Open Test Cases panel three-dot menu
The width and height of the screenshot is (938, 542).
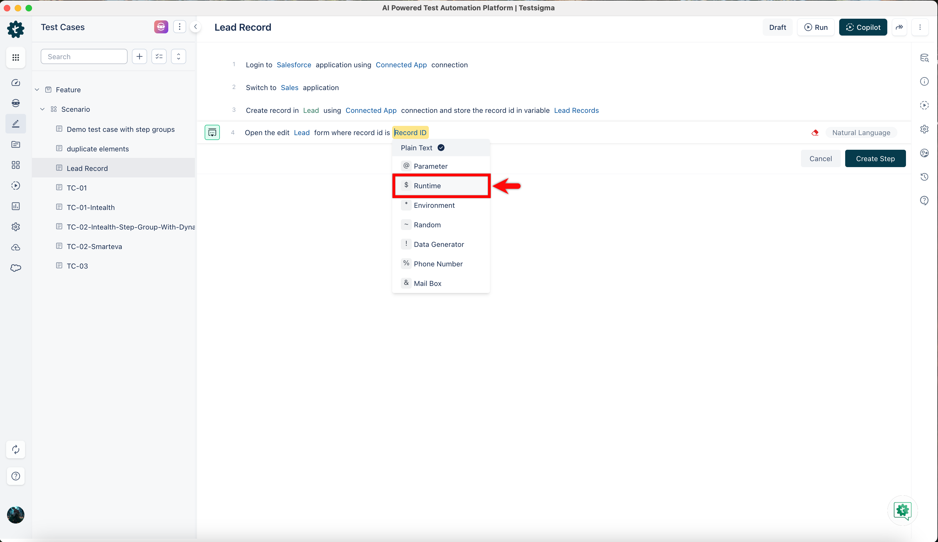pos(179,27)
